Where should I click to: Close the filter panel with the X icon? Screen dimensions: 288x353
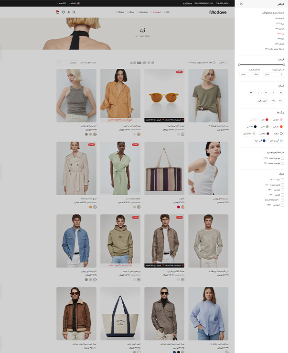(241, 4)
